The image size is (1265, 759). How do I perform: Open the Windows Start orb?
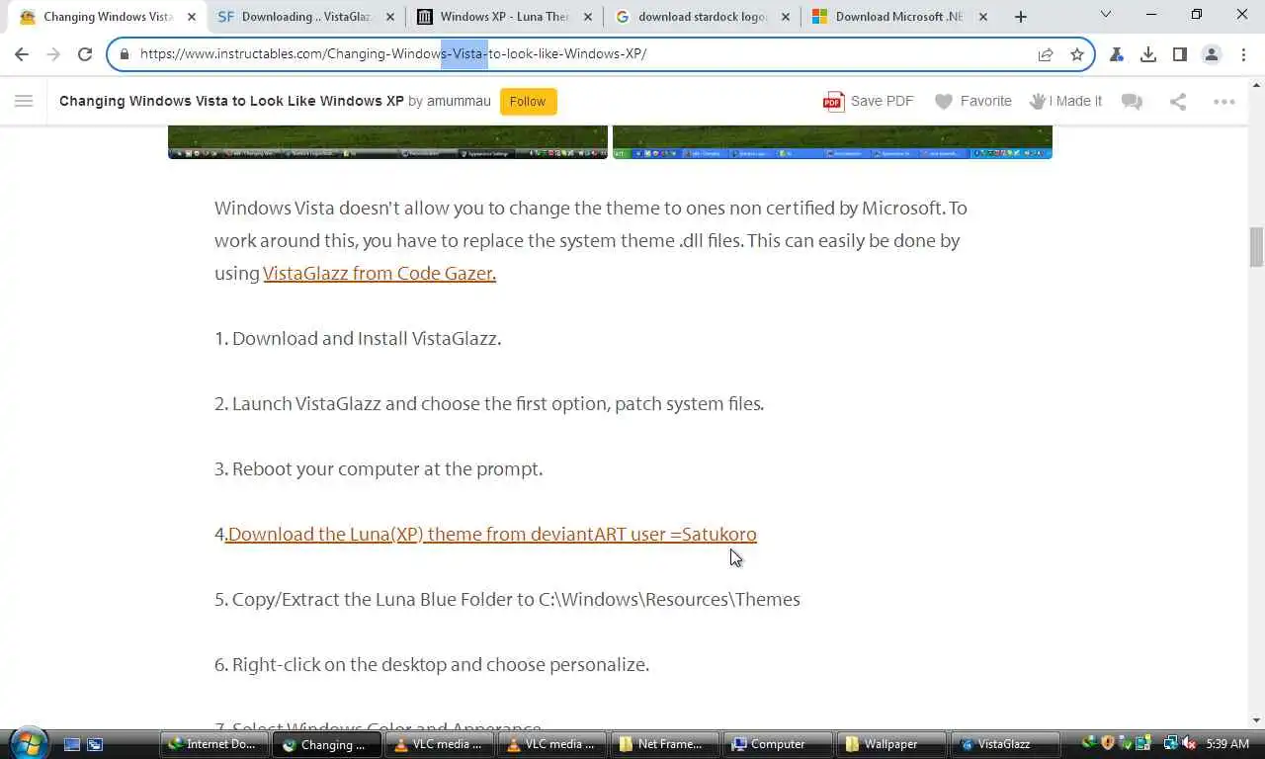click(x=29, y=743)
